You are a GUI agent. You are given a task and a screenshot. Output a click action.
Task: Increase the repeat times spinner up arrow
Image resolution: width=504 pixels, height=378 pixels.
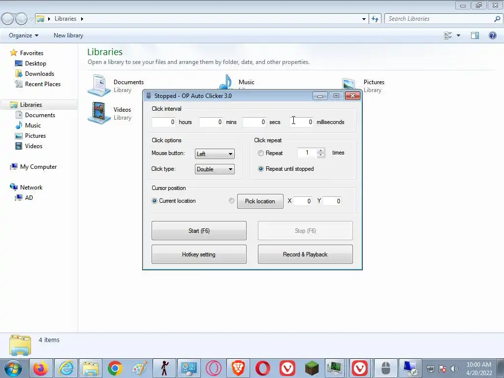[321, 151]
